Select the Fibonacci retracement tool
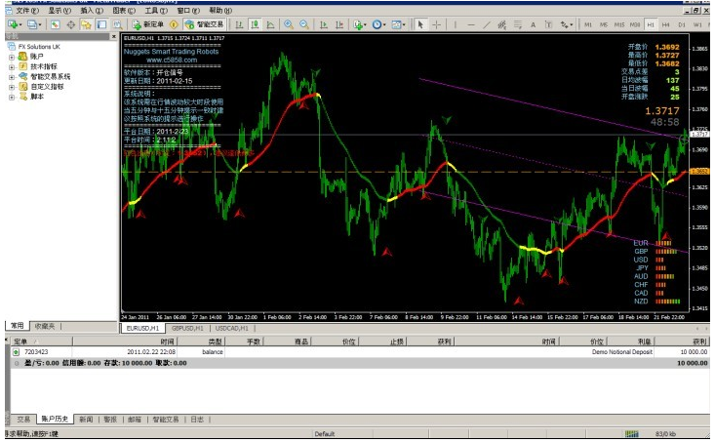This screenshot has height=442, width=715. (518, 24)
